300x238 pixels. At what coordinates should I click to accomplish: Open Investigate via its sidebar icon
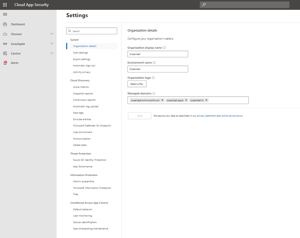click(5, 44)
